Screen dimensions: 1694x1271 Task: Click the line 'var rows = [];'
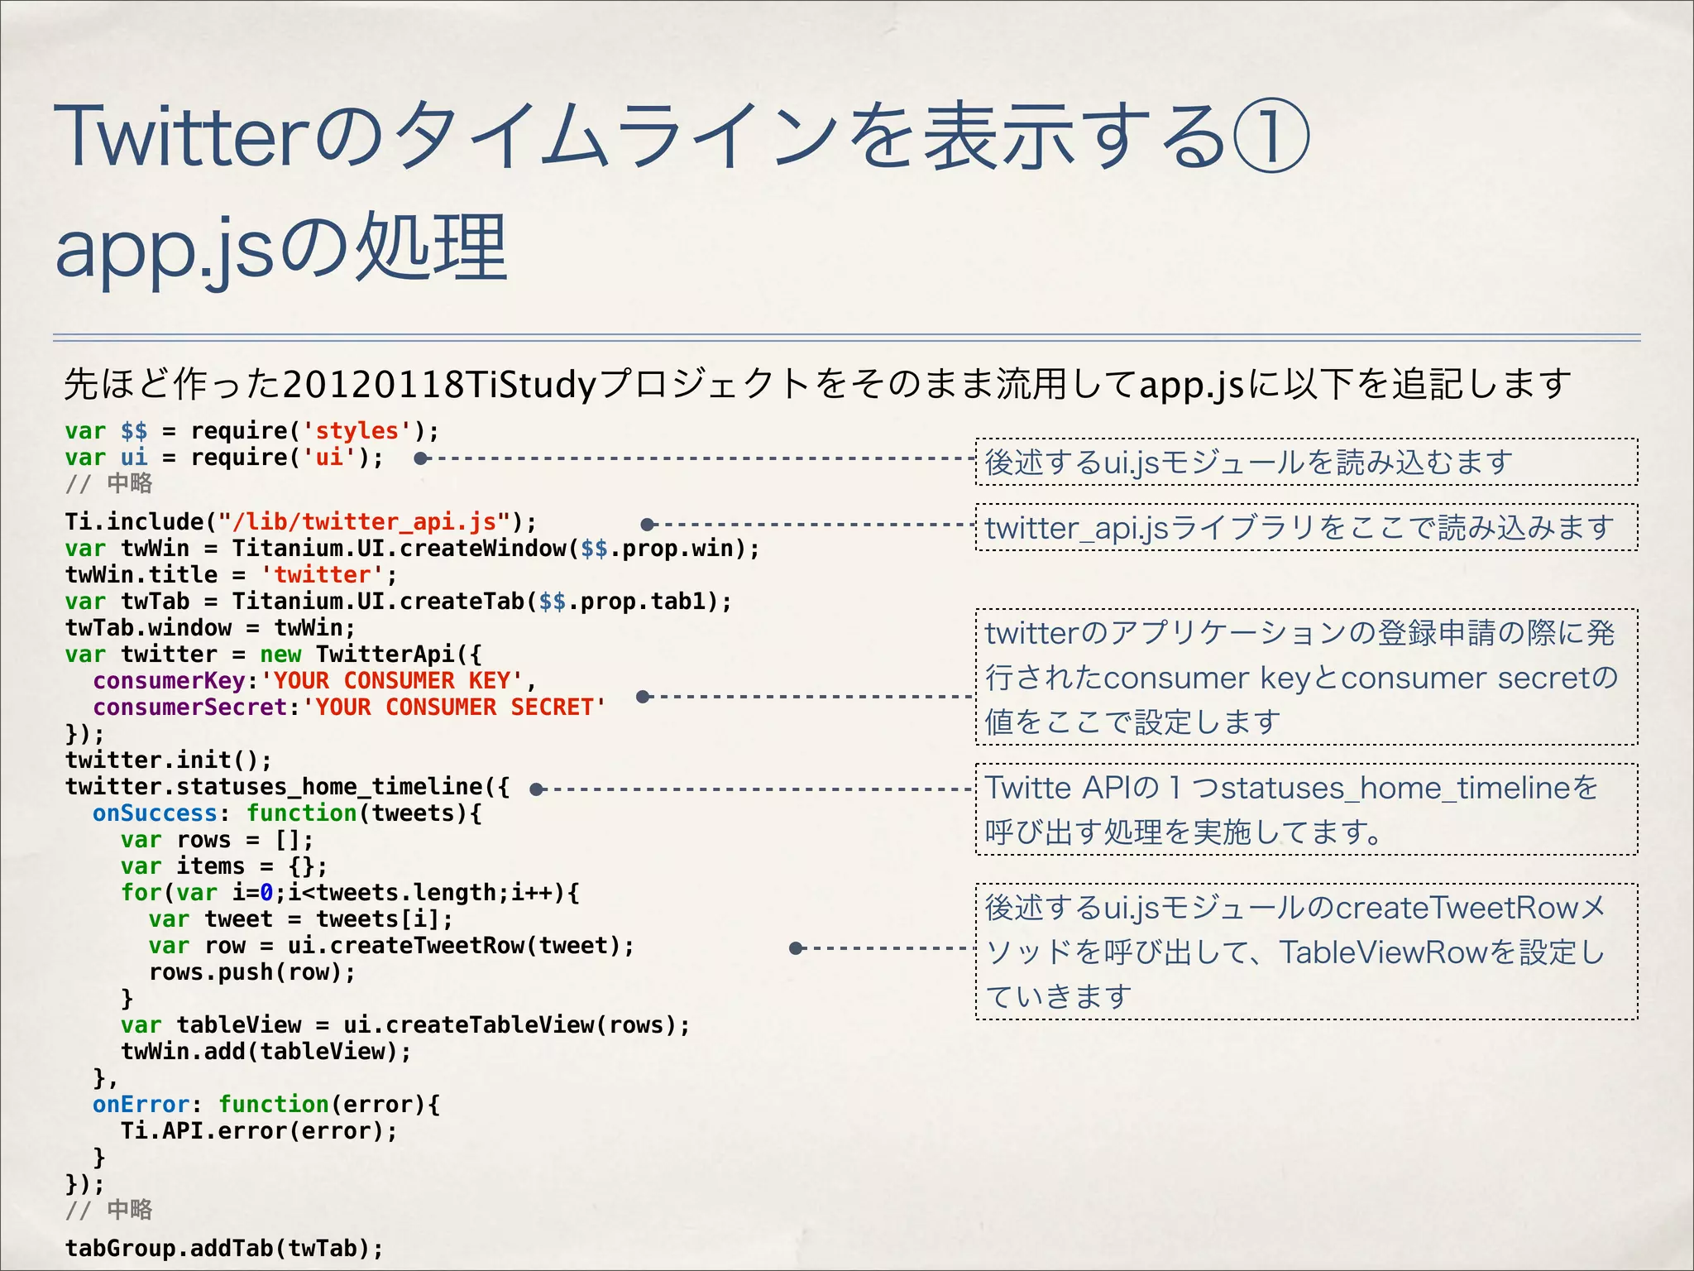(x=218, y=840)
